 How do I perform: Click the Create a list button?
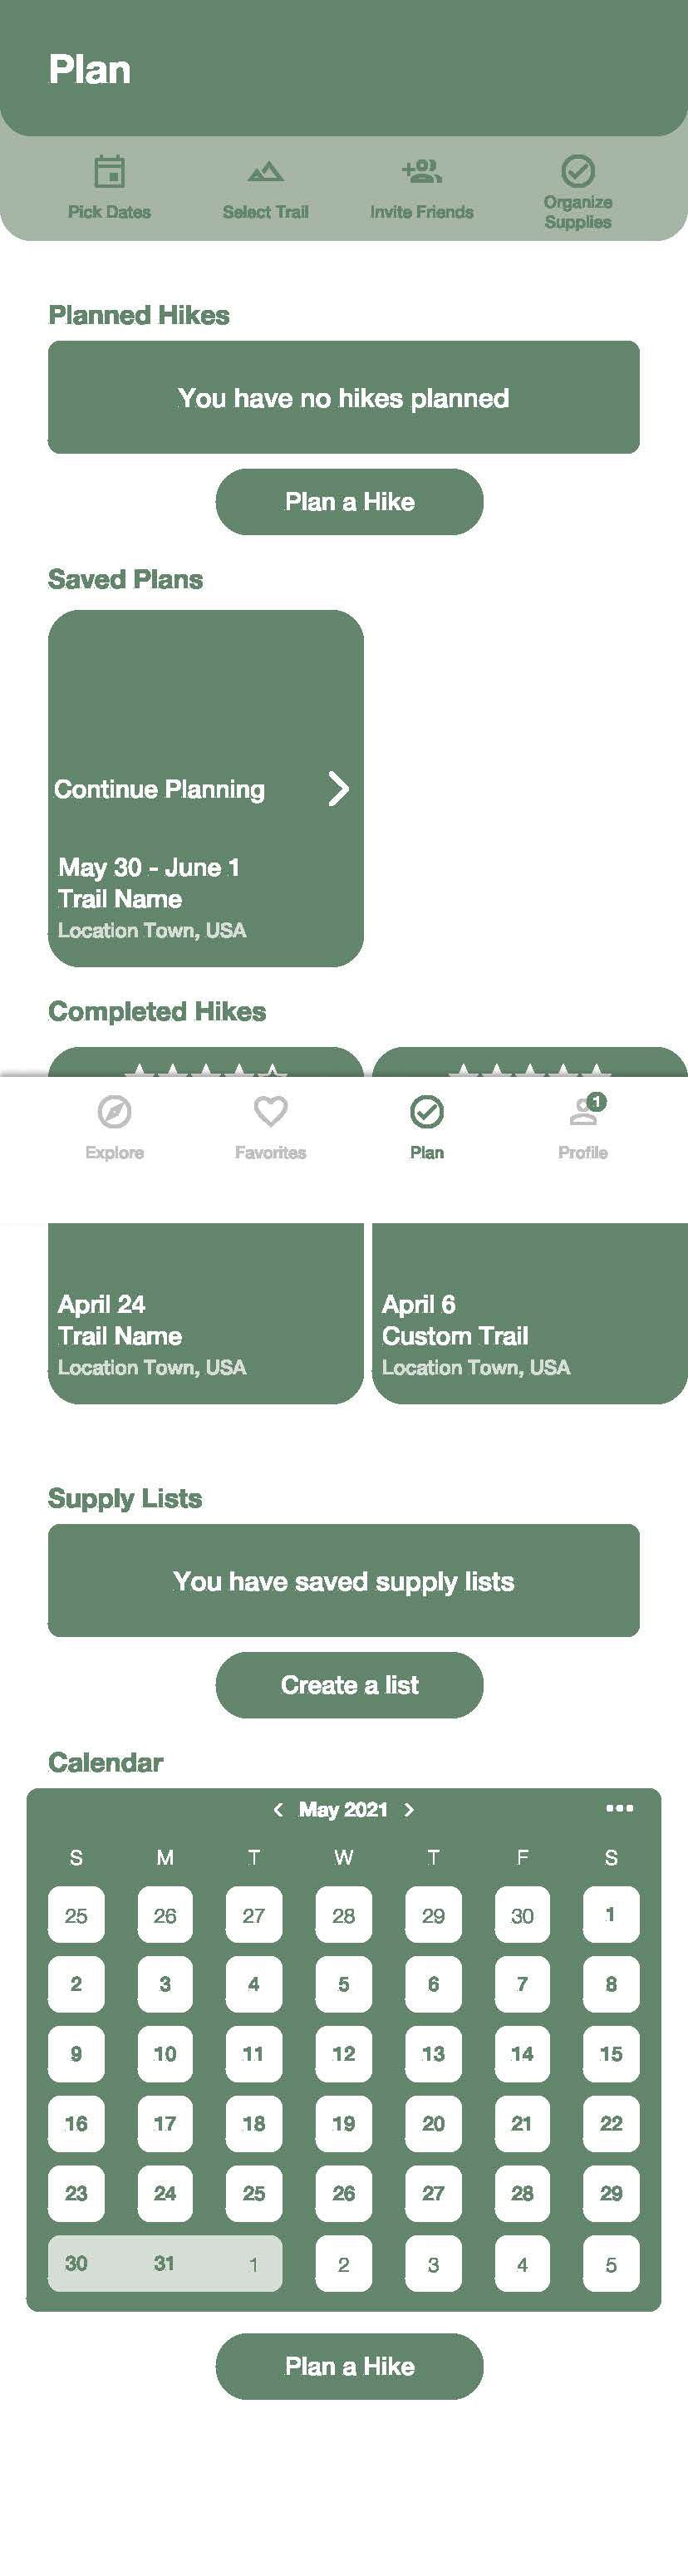[349, 1684]
